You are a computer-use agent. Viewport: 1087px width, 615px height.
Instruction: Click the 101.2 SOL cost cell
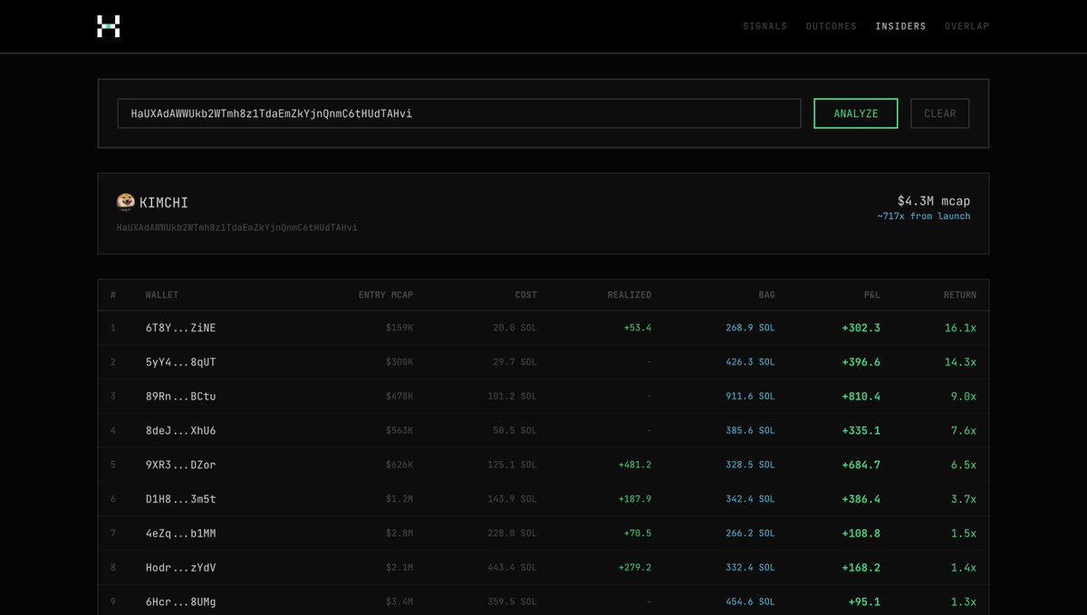pyautogui.click(x=512, y=397)
